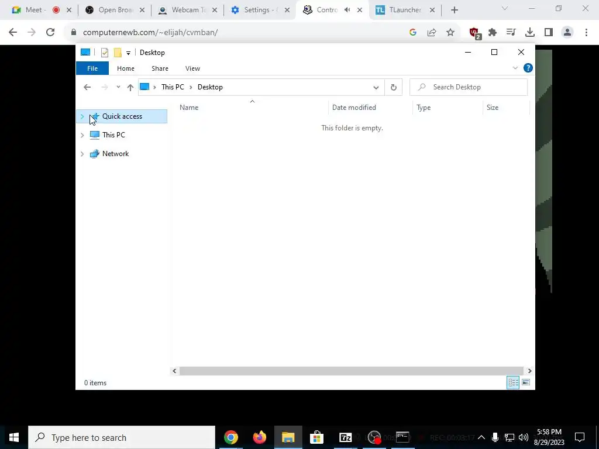Open Microsoft Store from the taskbar
The height and width of the screenshot is (449, 599).
pos(316,437)
